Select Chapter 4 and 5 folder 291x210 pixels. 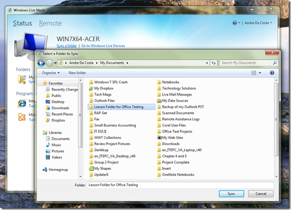172,156
